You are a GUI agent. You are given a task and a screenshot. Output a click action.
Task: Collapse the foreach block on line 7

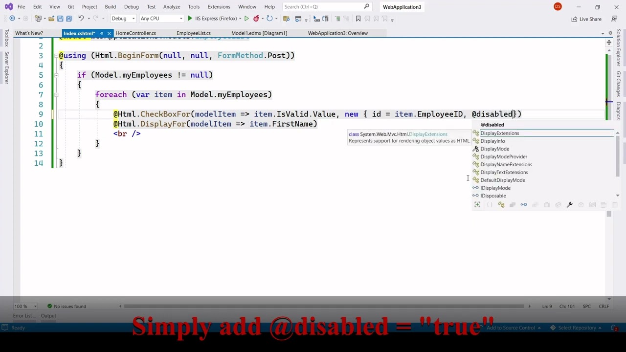(56, 95)
